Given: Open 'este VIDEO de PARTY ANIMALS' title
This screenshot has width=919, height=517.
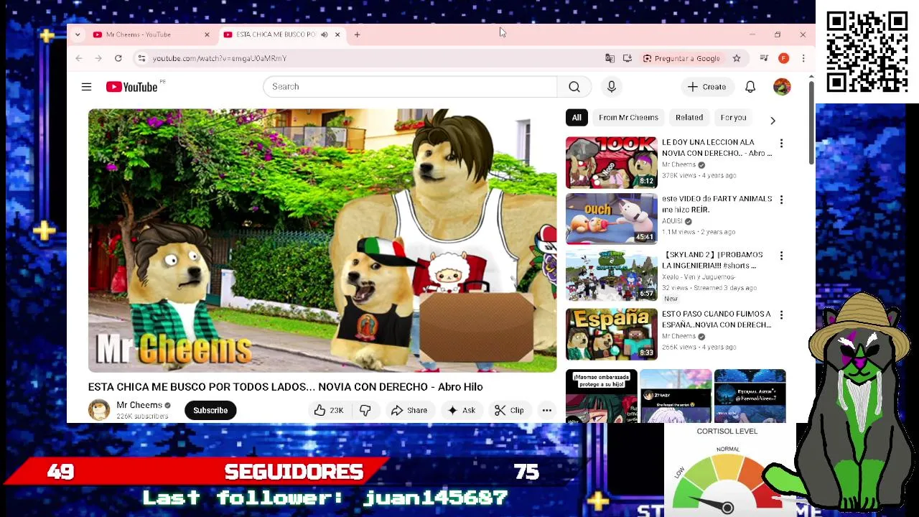Looking at the screenshot, I should [x=717, y=204].
